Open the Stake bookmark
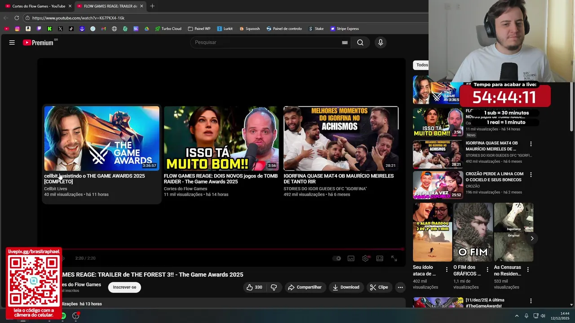Image resolution: width=575 pixels, height=323 pixels. [316, 29]
